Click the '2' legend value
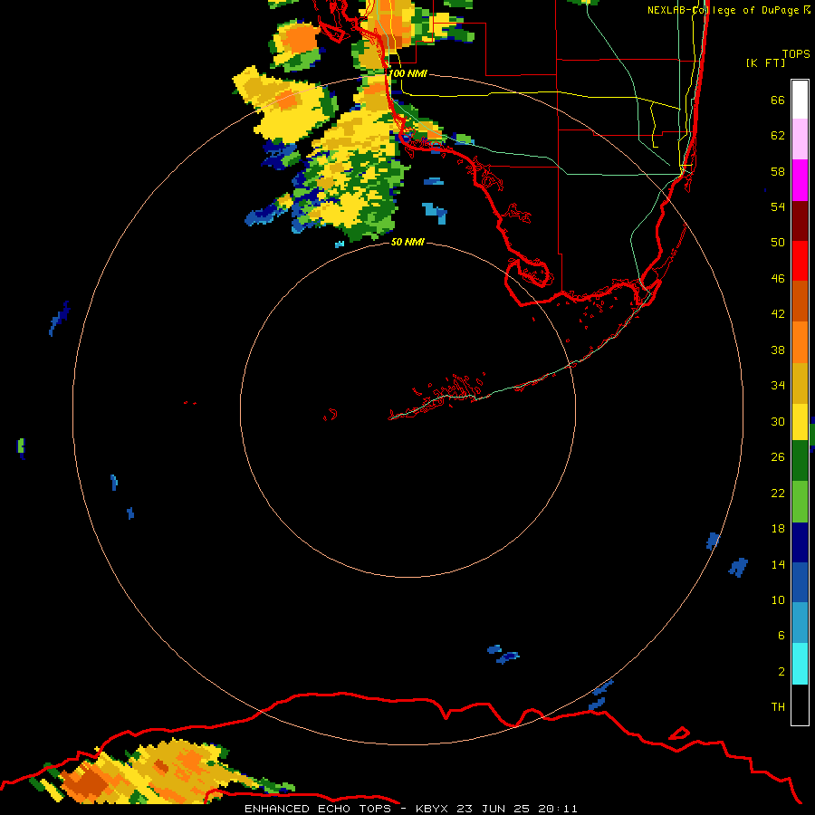The width and height of the screenshot is (815, 815). pos(781,672)
